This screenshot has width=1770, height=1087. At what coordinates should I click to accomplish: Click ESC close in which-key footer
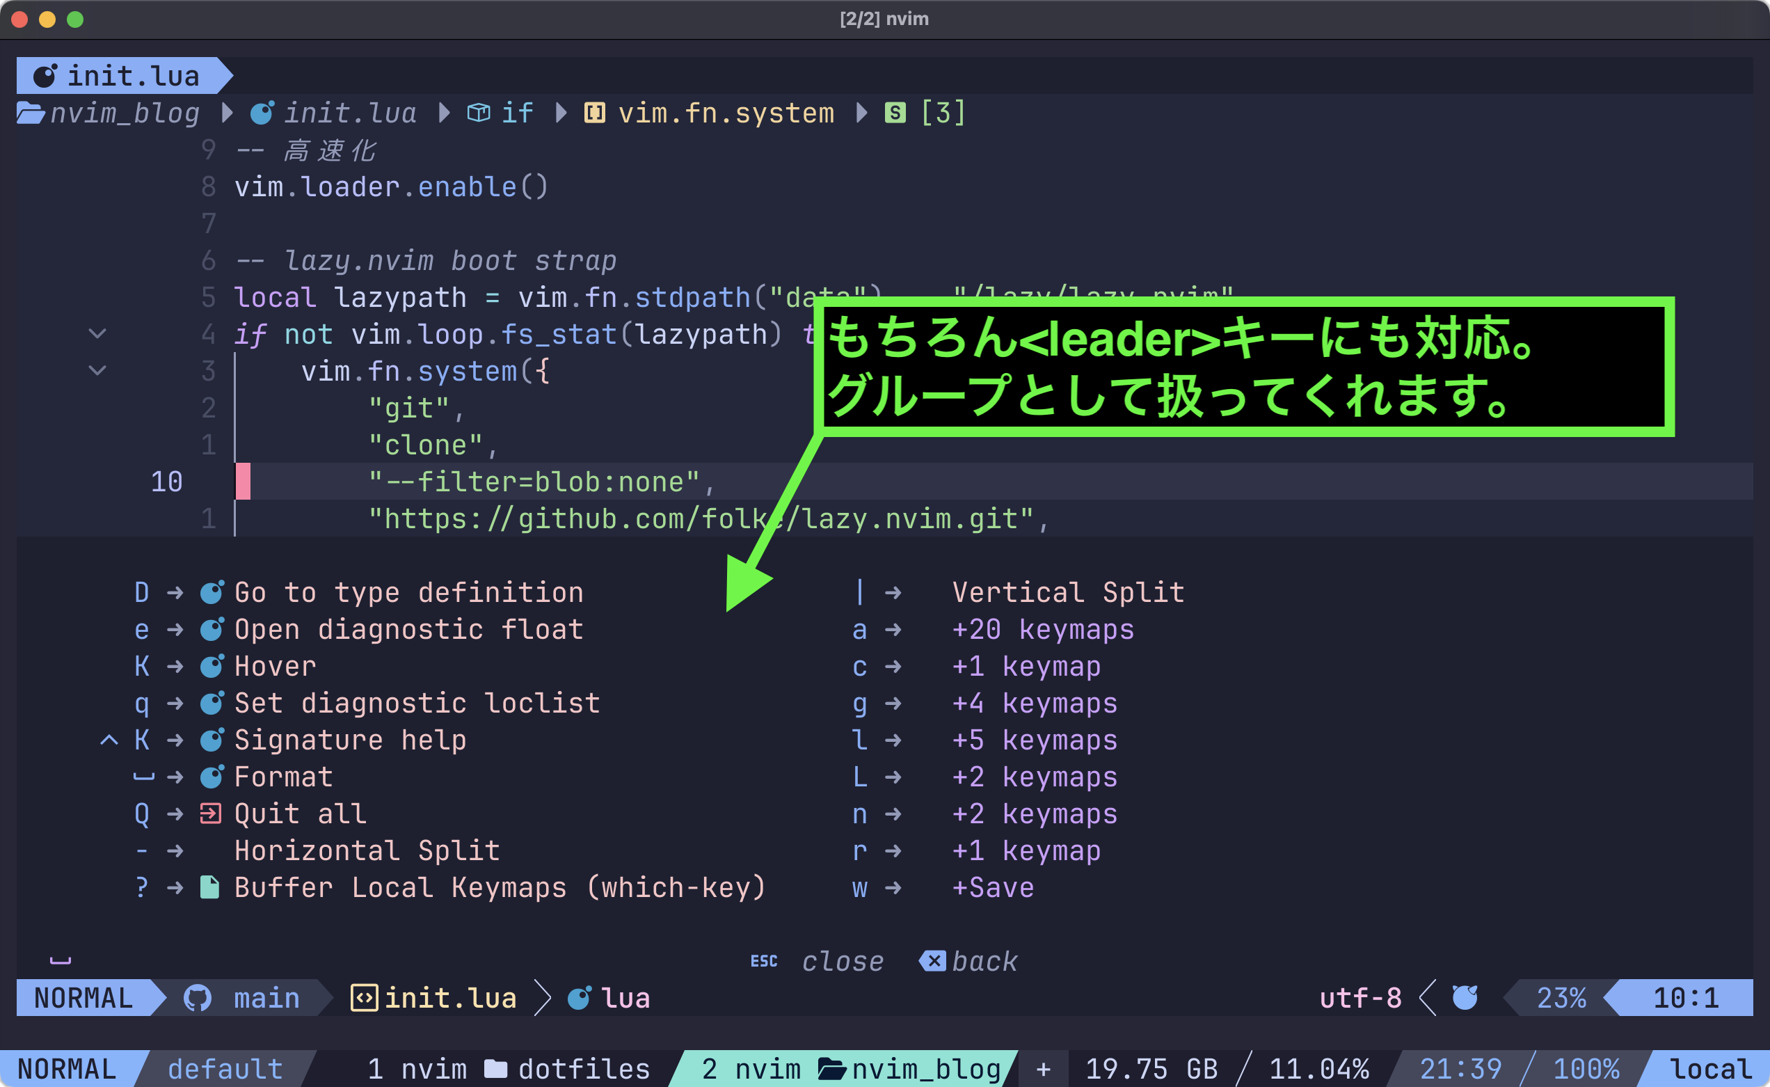[x=817, y=961]
